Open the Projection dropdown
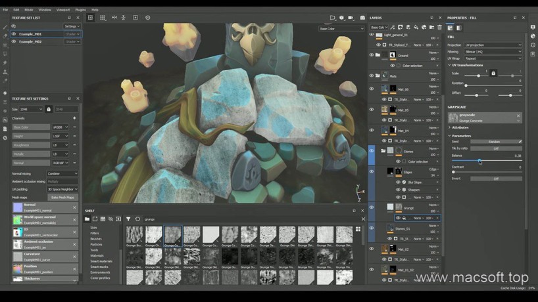Image resolution: width=538 pixels, height=302 pixels. (x=493, y=45)
